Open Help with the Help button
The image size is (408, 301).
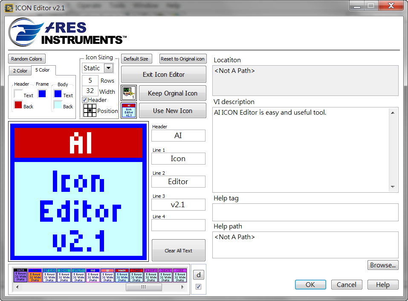coord(383,285)
